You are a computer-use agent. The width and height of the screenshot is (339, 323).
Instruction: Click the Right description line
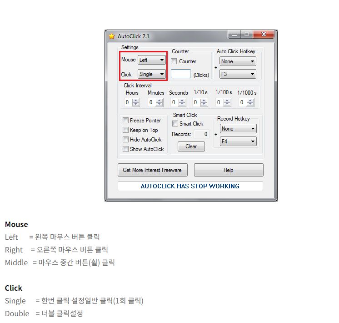tap(56, 250)
